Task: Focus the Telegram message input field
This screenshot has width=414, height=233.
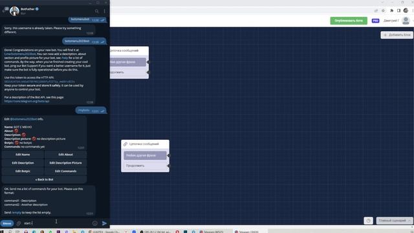Action: tap(57, 223)
